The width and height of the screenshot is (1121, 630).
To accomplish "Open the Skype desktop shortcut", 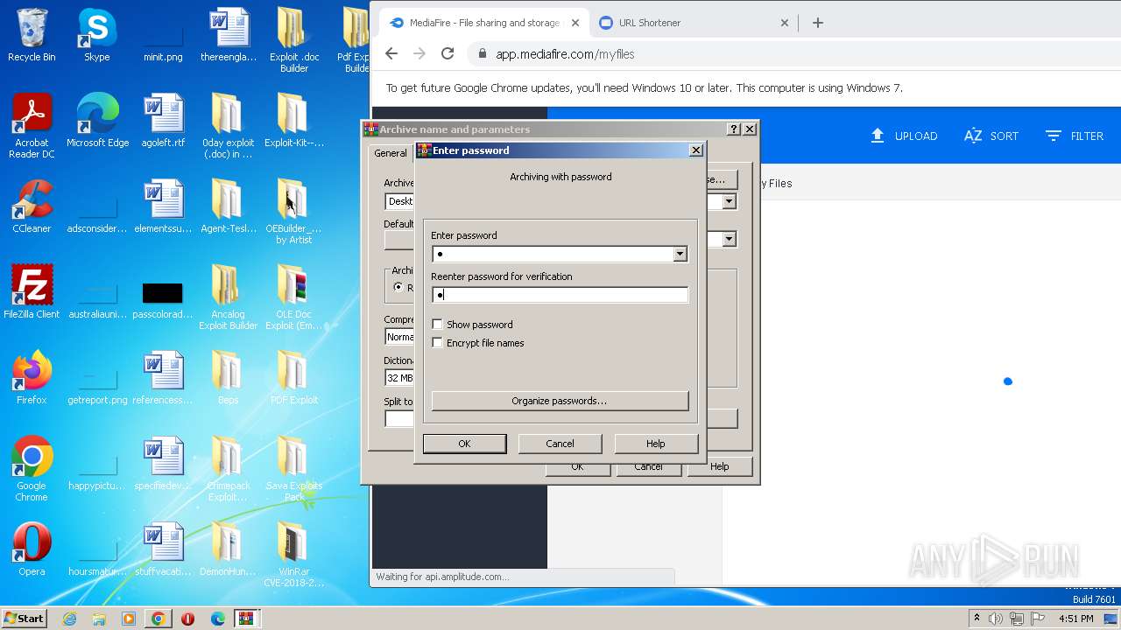I will (x=96, y=35).
